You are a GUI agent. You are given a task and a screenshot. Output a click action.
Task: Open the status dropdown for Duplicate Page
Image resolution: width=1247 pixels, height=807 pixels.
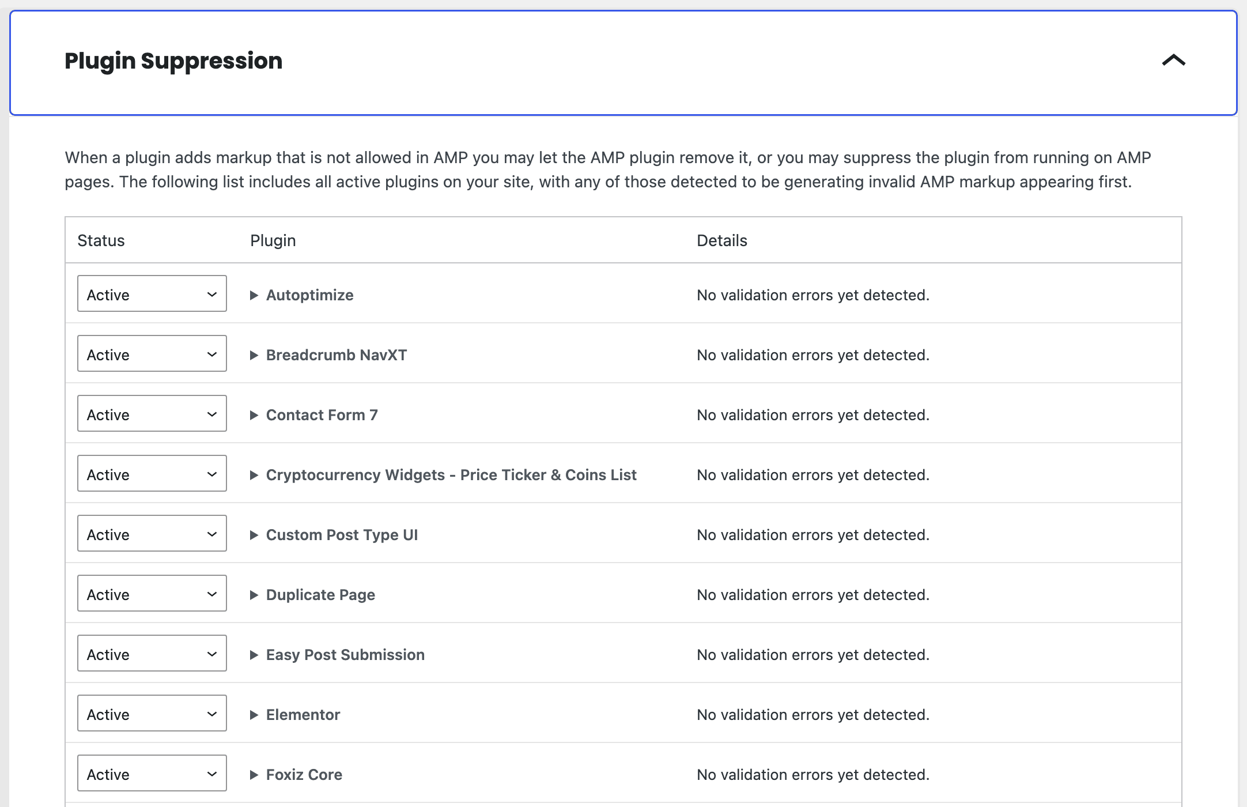click(x=152, y=593)
